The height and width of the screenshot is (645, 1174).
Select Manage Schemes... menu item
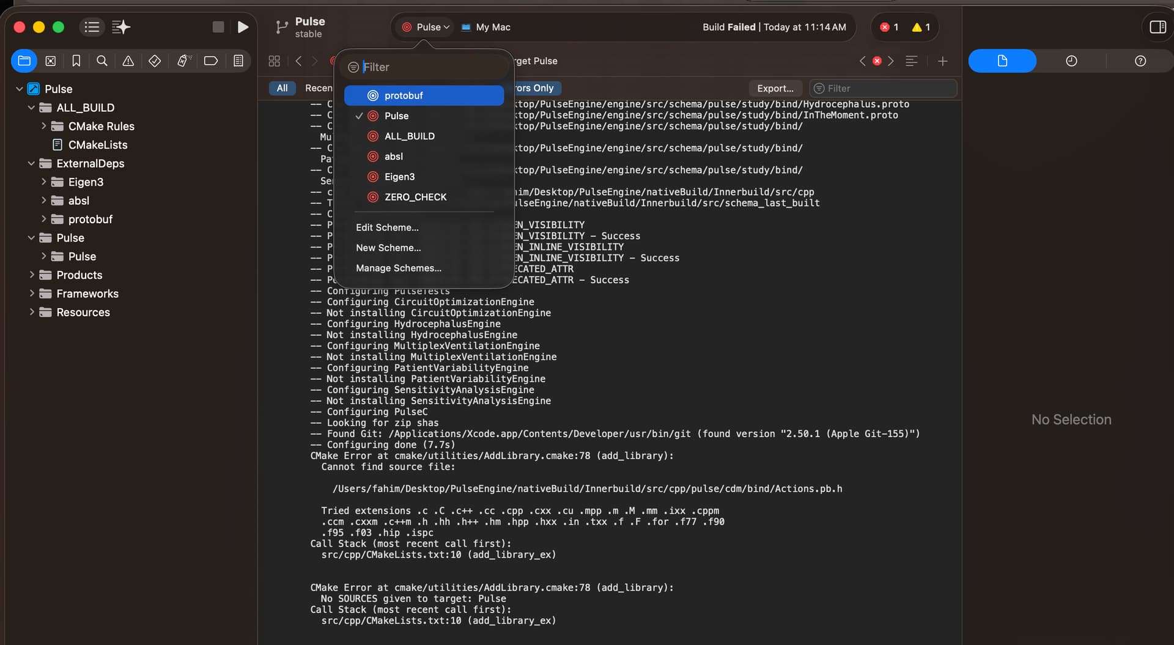click(399, 268)
